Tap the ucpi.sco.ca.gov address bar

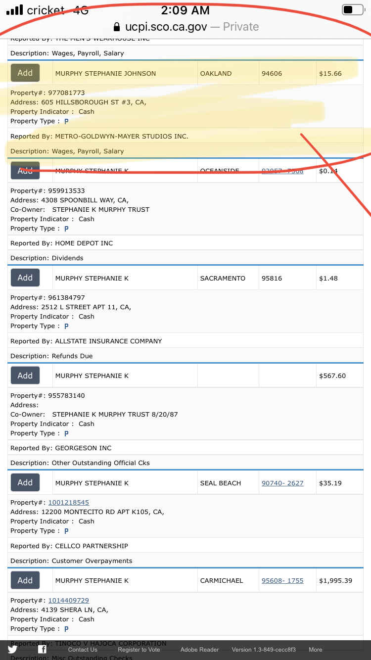point(185,27)
